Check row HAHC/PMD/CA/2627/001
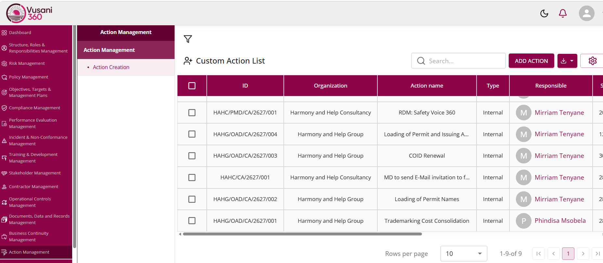The width and height of the screenshot is (603, 263). pos(192,113)
